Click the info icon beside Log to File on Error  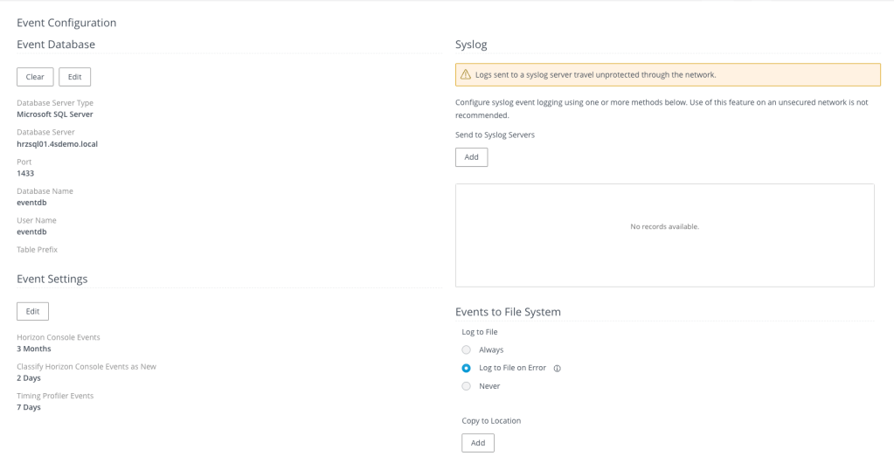(x=558, y=369)
